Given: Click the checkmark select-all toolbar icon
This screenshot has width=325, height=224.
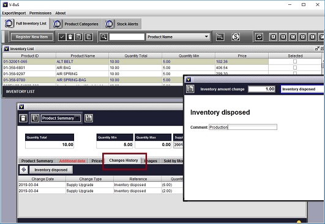Looking at the screenshot, I should (x=62, y=37).
